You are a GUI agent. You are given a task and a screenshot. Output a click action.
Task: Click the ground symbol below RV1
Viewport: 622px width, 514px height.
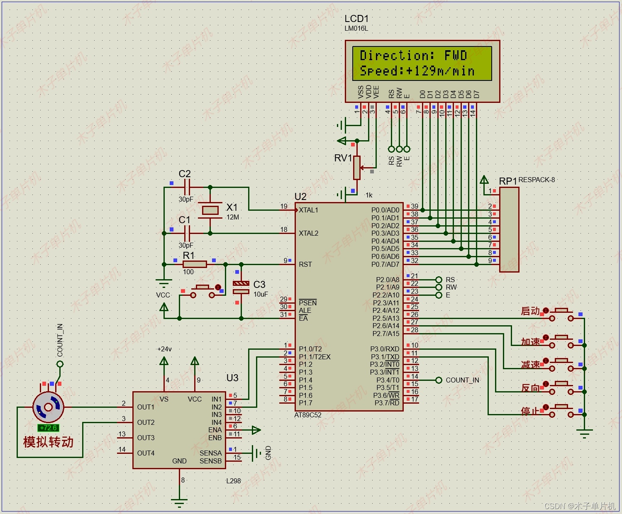click(341, 195)
